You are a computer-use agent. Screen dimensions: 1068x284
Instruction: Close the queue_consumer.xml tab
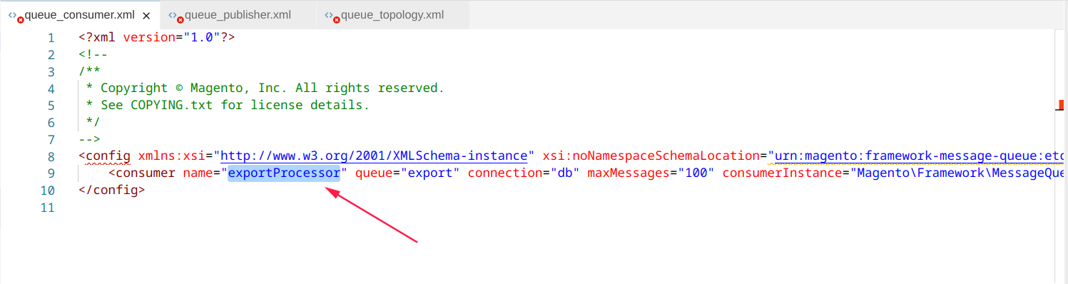coord(146,15)
